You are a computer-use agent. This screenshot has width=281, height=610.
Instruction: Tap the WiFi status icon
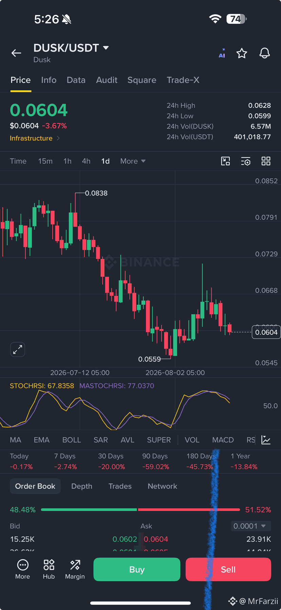tap(215, 19)
